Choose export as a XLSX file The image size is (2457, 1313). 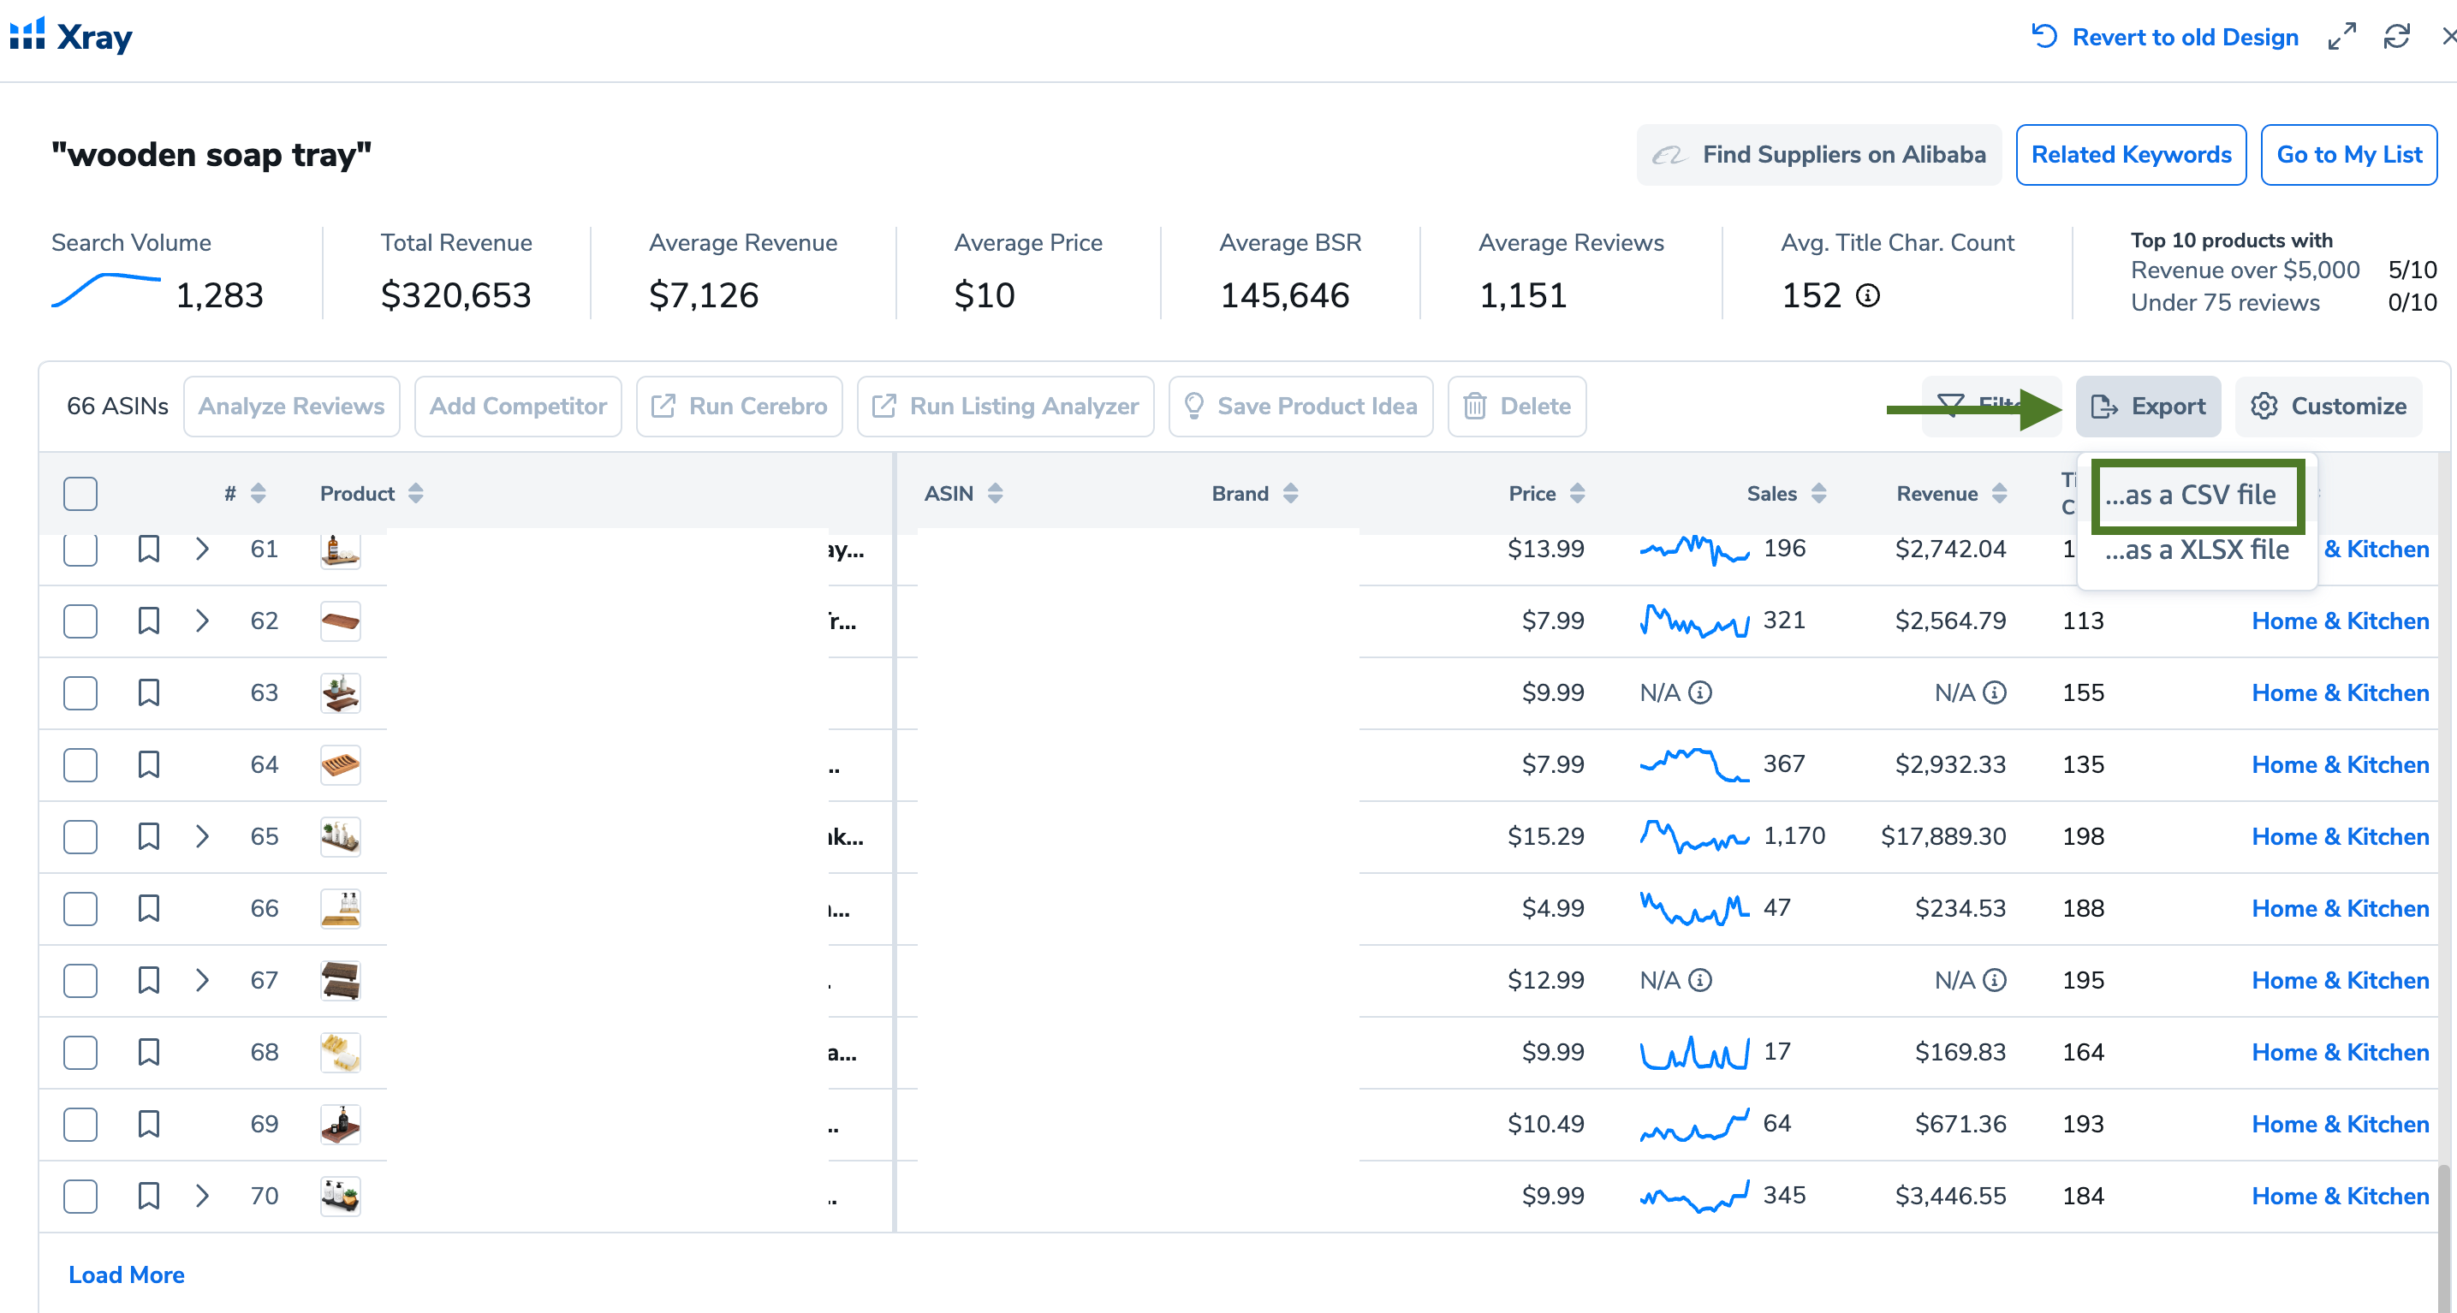point(2197,550)
